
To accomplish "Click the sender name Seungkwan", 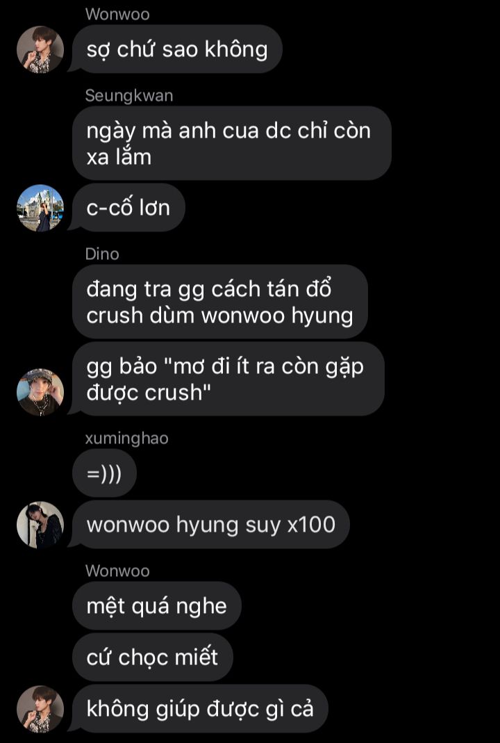I will tap(128, 96).
